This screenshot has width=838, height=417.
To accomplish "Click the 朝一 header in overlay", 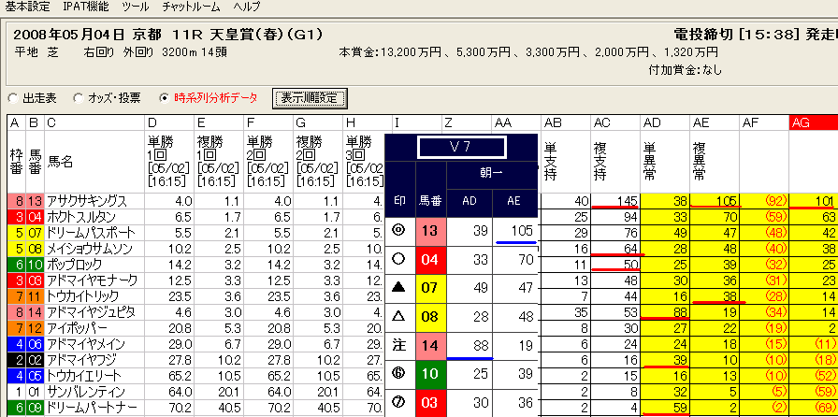I will pos(492,174).
